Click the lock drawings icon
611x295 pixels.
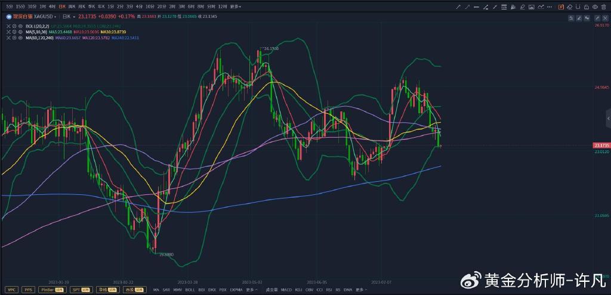[x=586, y=7]
